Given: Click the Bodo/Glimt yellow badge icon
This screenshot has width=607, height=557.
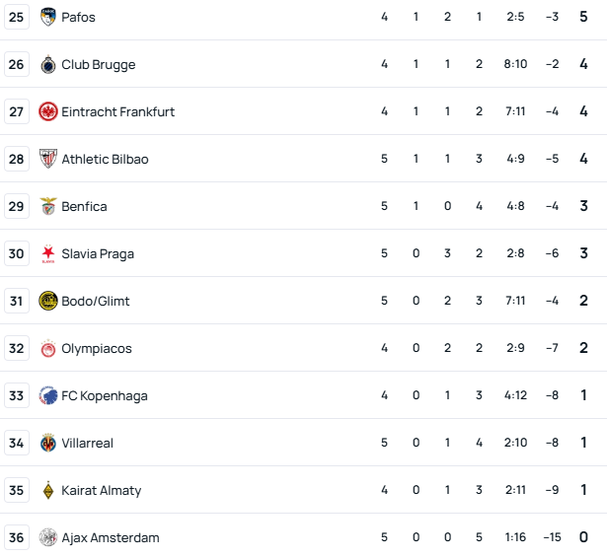Looking at the screenshot, I should (48, 301).
